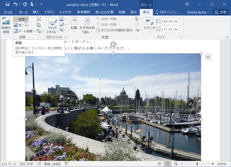Image resolution: width=231 pixels, height=167 pixels.
Task: Toggle touch/mouse mode icon
Action: tap(32, 4)
